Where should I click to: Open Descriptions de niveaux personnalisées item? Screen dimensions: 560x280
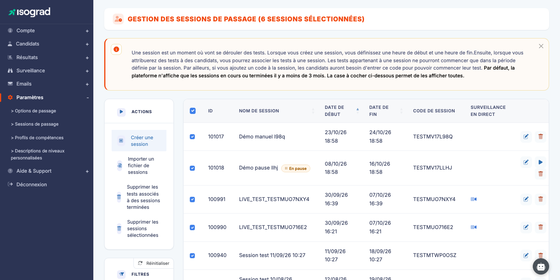click(x=38, y=154)
